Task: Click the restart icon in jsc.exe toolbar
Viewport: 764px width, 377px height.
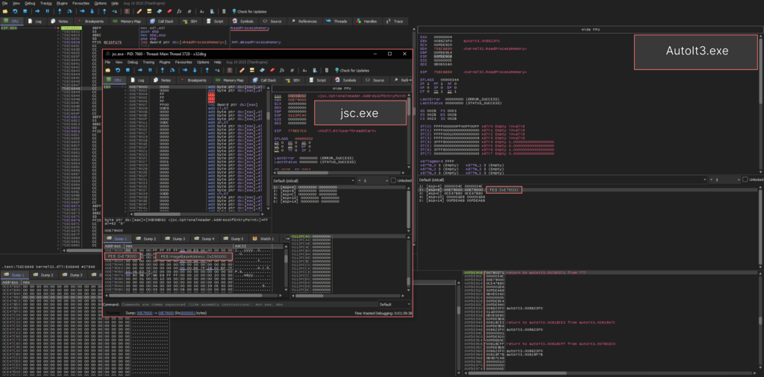Action: pos(117,70)
